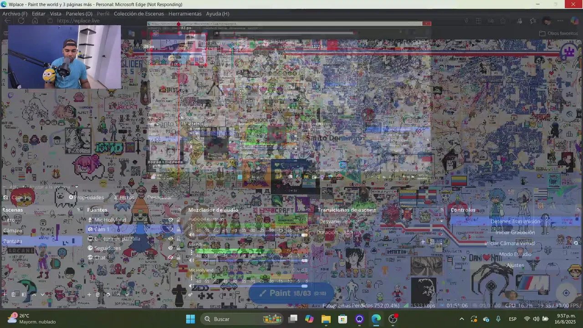Viewport: 583px width, 328px height.
Task: Toggle Modo Estudio in Controles
Action: (515, 254)
